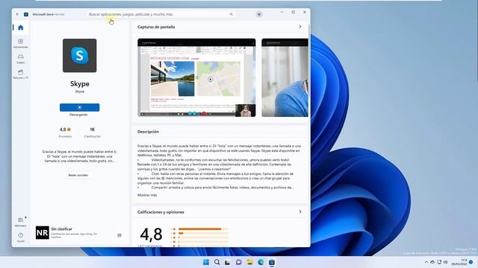Click the 1K Clasificación count
Screen dimensions: 478x268
pyautogui.click(x=93, y=133)
